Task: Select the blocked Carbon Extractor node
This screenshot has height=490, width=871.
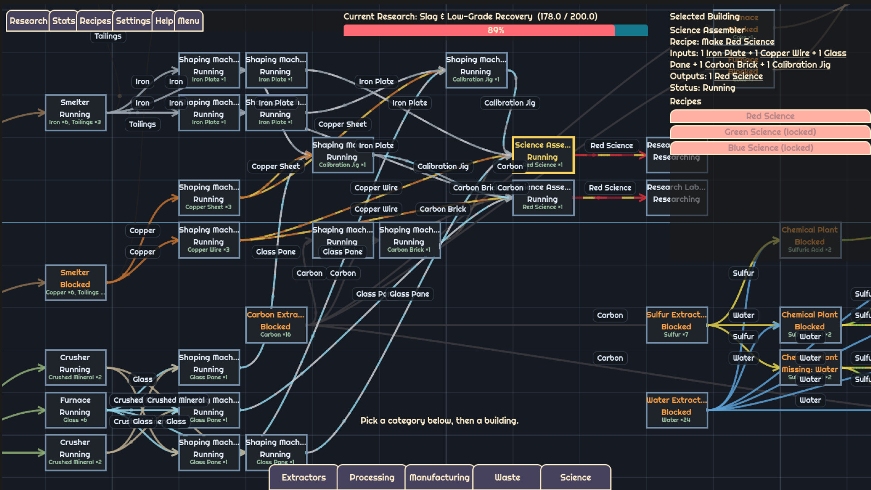Action: point(276,325)
